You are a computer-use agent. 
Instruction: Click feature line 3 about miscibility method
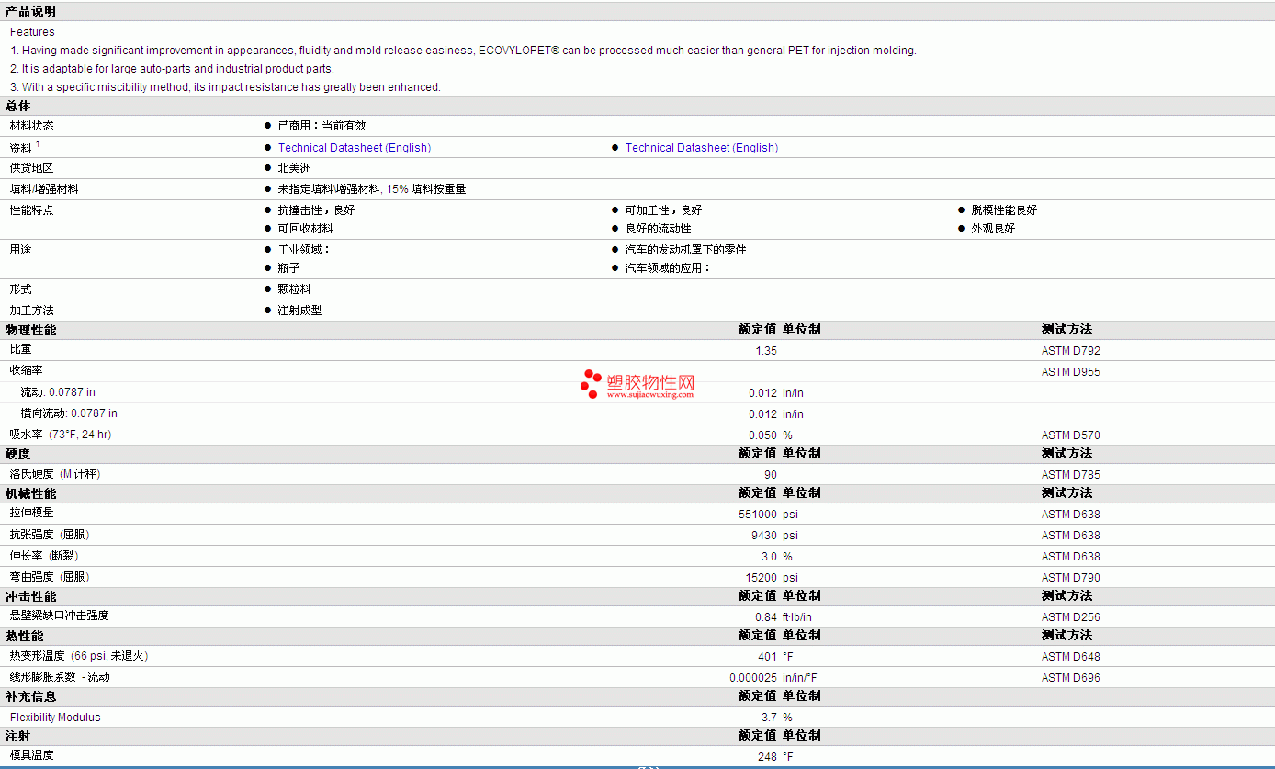pyautogui.click(x=225, y=87)
